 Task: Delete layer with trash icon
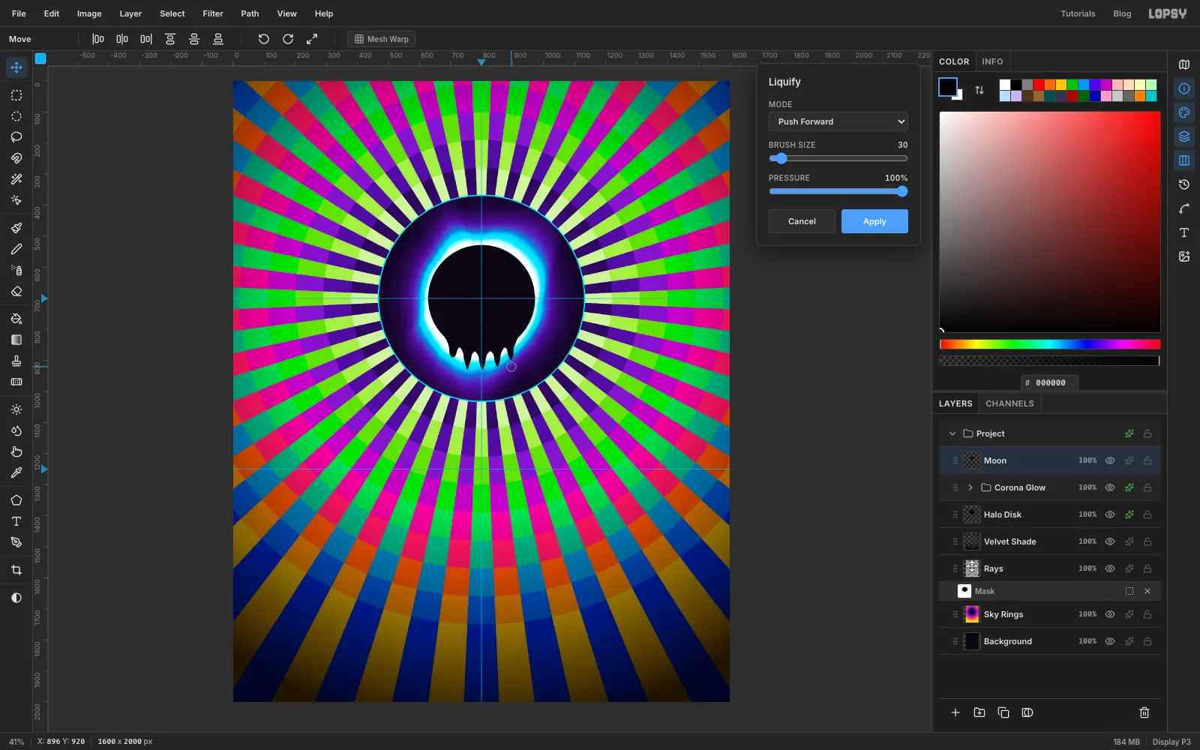pyautogui.click(x=1144, y=712)
